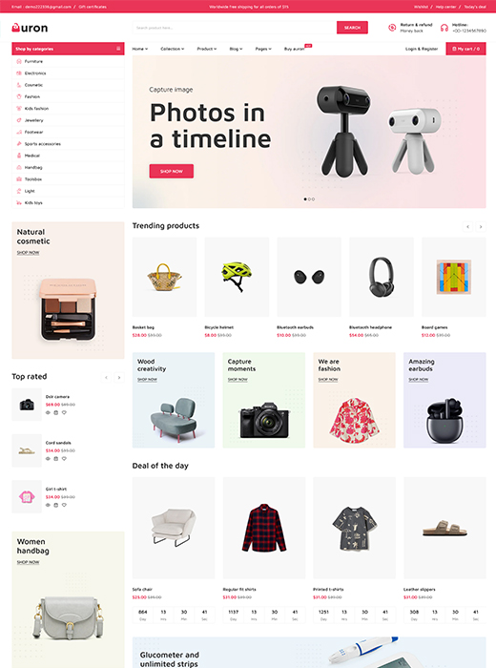Viewport: 496px width, 668px height.
Task: Click SHOP NOW on hero banner
Action: click(171, 171)
